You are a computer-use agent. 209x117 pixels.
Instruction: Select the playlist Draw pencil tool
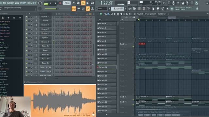[x=105, y=14]
